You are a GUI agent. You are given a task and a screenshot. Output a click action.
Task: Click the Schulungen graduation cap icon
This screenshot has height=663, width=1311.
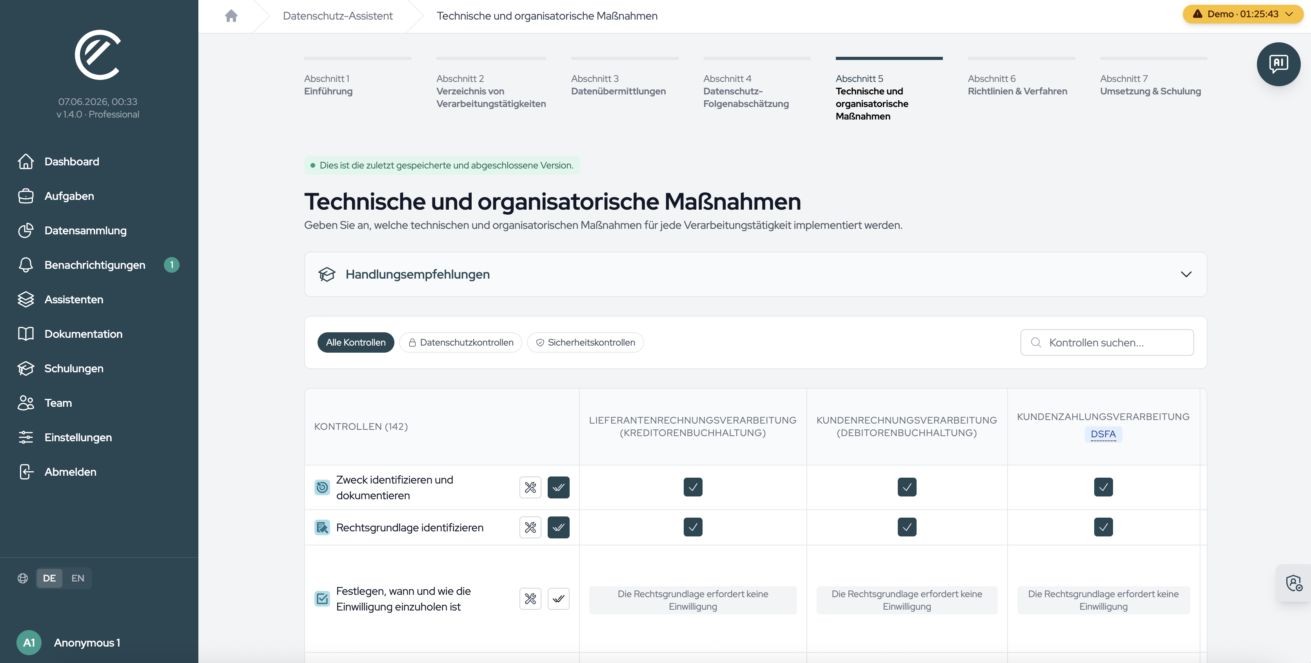[x=25, y=368]
